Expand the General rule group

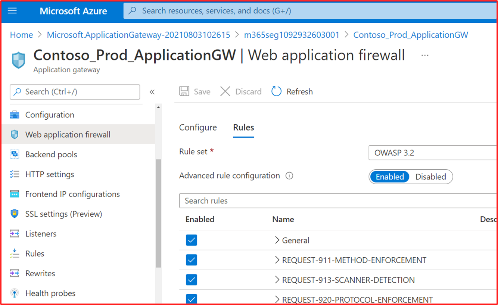277,240
